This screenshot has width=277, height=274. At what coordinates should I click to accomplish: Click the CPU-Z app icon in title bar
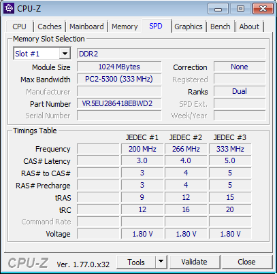point(9,8)
